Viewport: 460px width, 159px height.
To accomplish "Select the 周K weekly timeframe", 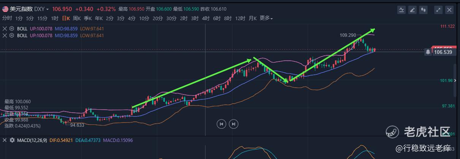I will (x=77, y=18).
